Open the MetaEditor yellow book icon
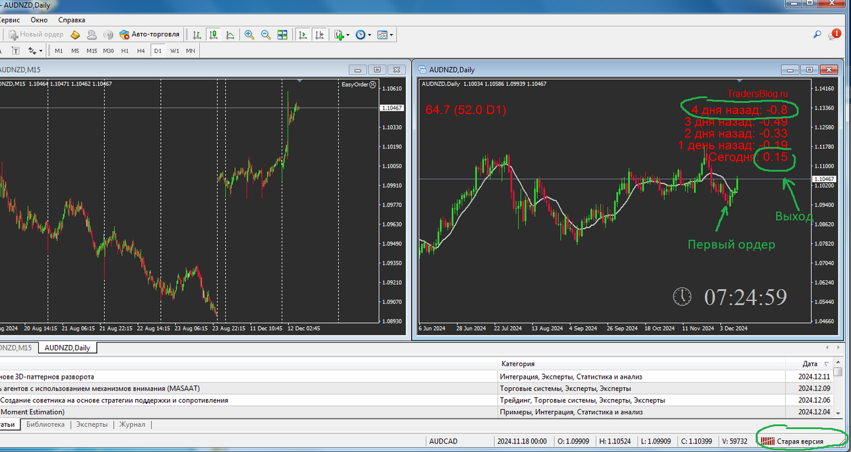 [x=75, y=34]
